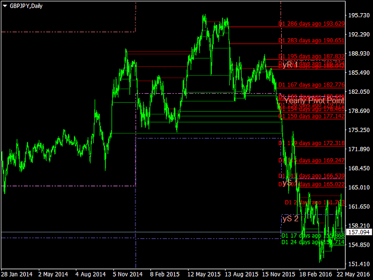373x280 pixels.
Task: Click the 12 May 2015 date label
Action: tap(204, 274)
